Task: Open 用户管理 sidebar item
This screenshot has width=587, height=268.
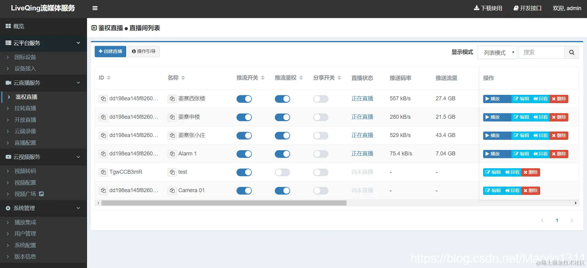Action: 44,234
